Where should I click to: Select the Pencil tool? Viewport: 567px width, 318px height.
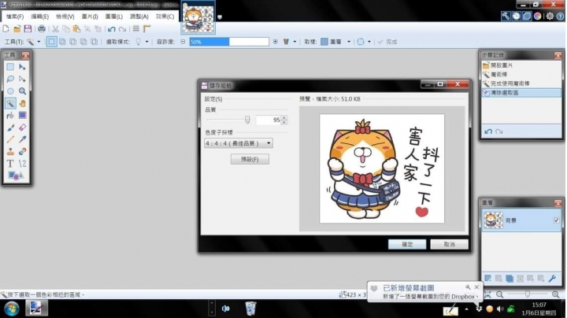[10, 139]
